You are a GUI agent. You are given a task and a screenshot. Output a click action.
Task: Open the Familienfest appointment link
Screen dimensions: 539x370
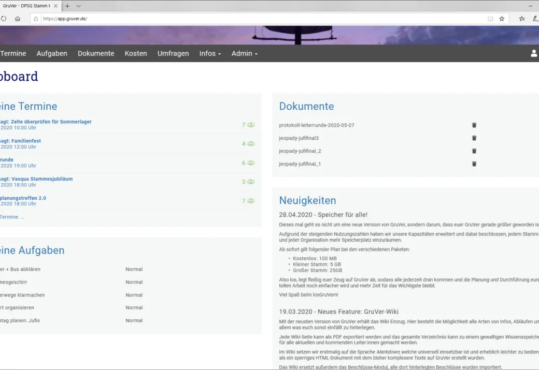[20, 141]
